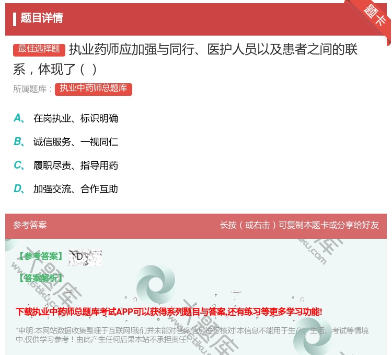Click the 参考答案 section header

pos(30,225)
